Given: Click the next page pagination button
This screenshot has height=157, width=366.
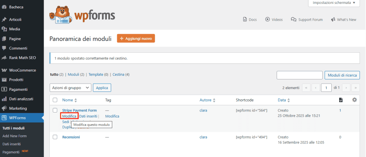Looking at the screenshot, I should click(x=346, y=88).
